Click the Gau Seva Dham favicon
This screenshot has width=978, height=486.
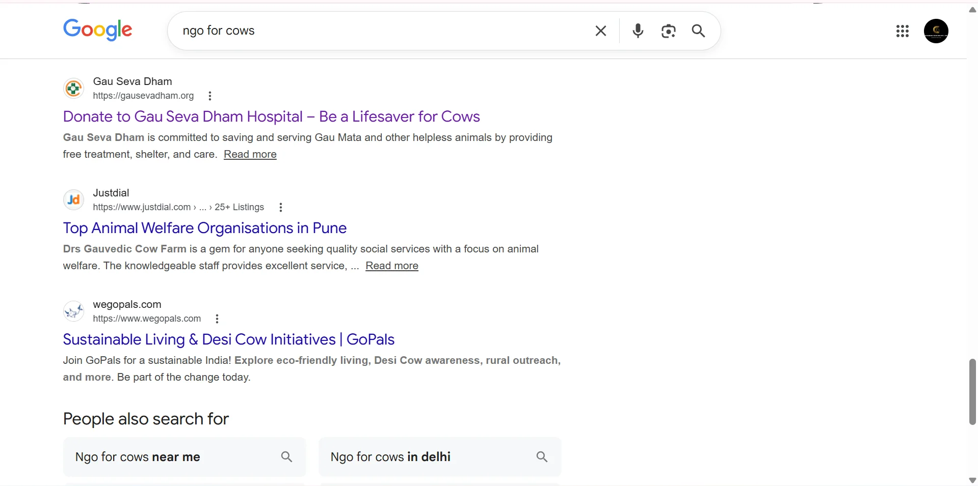[73, 89]
